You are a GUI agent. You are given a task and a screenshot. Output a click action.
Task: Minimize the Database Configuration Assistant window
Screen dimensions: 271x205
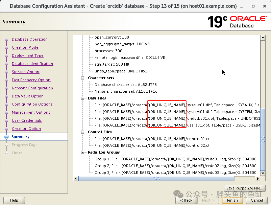pyautogui.click(x=242, y=6)
